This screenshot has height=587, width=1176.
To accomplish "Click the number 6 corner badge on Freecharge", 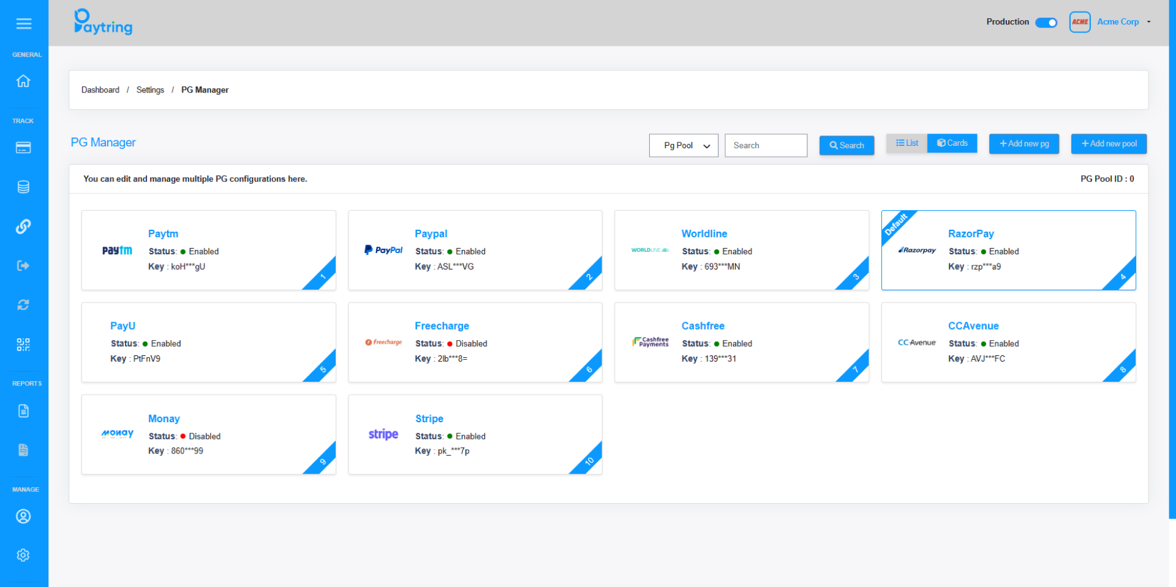I will point(589,369).
